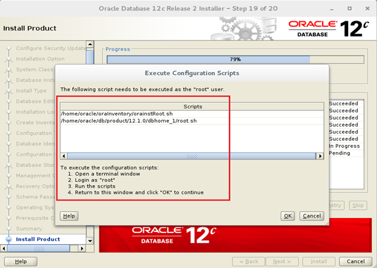This screenshot has height=268, width=377.
Task: Click the installer's bottom-right Cancel button
Action: tap(355, 261)
